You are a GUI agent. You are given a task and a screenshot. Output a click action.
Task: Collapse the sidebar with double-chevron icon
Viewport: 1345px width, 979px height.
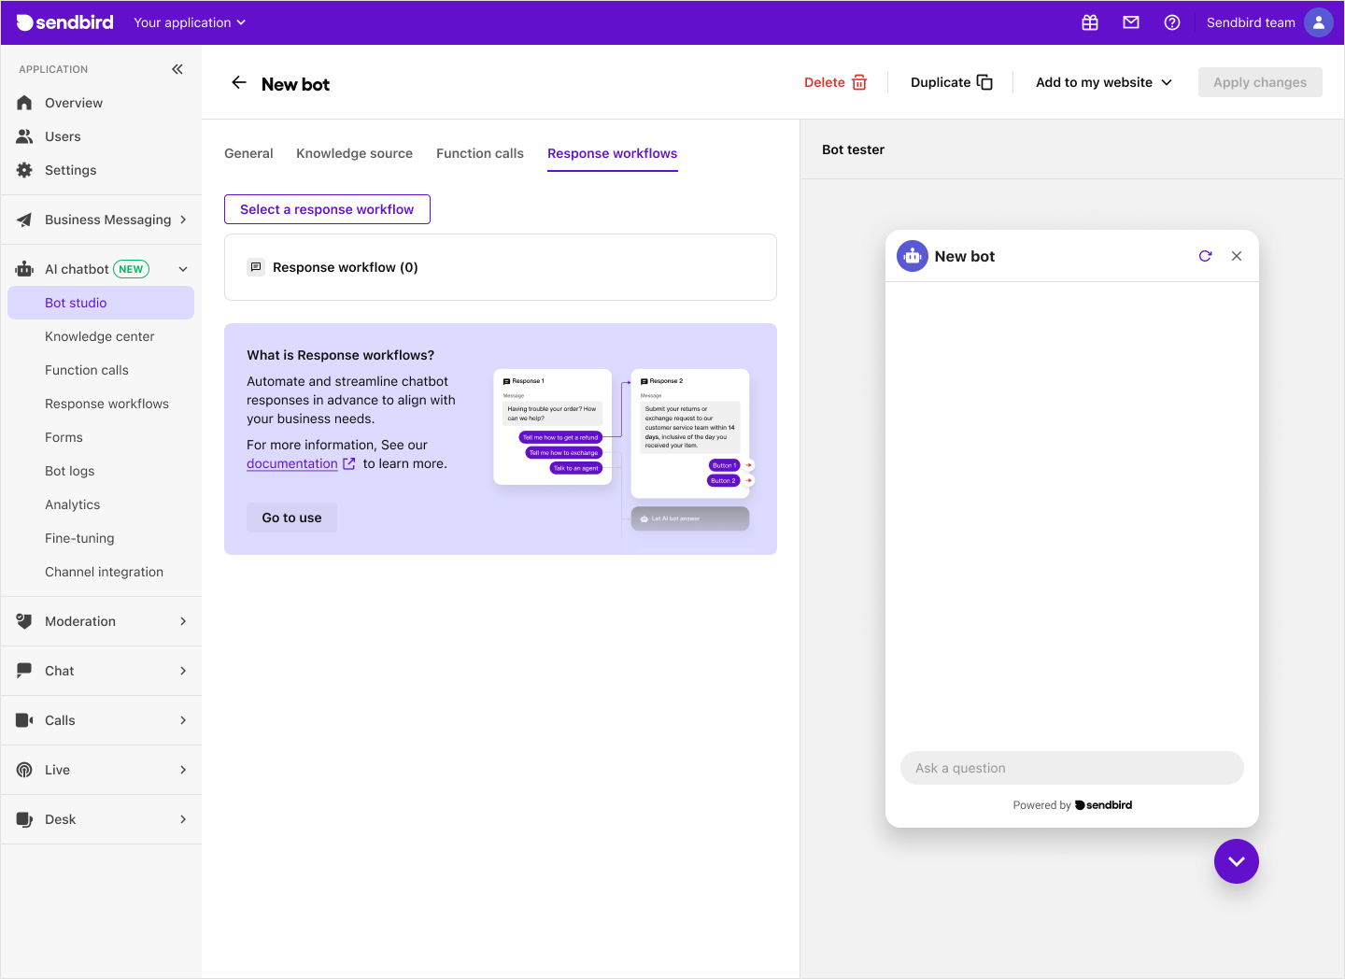tap(177, 69)
